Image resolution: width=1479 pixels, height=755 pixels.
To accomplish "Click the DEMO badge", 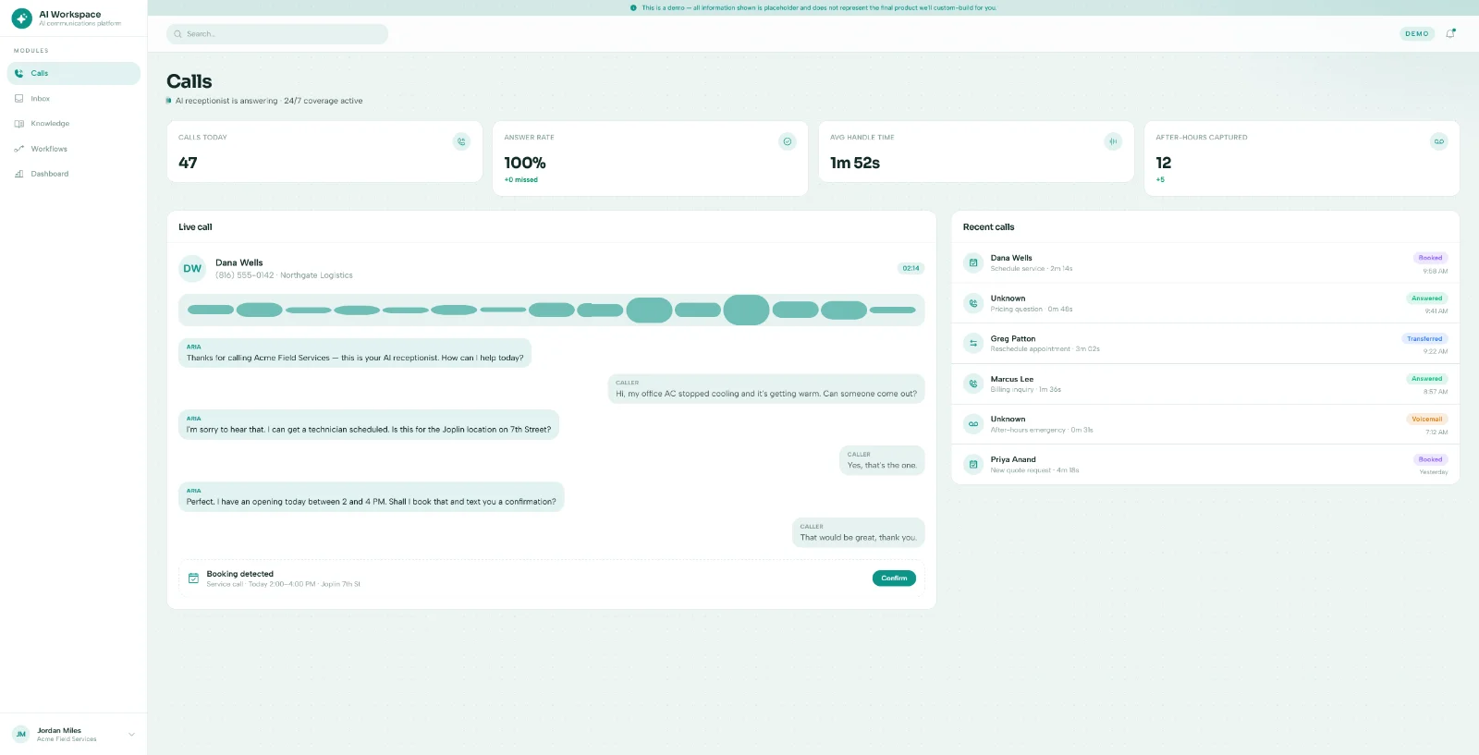I will pyautogui.click(x=1417, y=33).
